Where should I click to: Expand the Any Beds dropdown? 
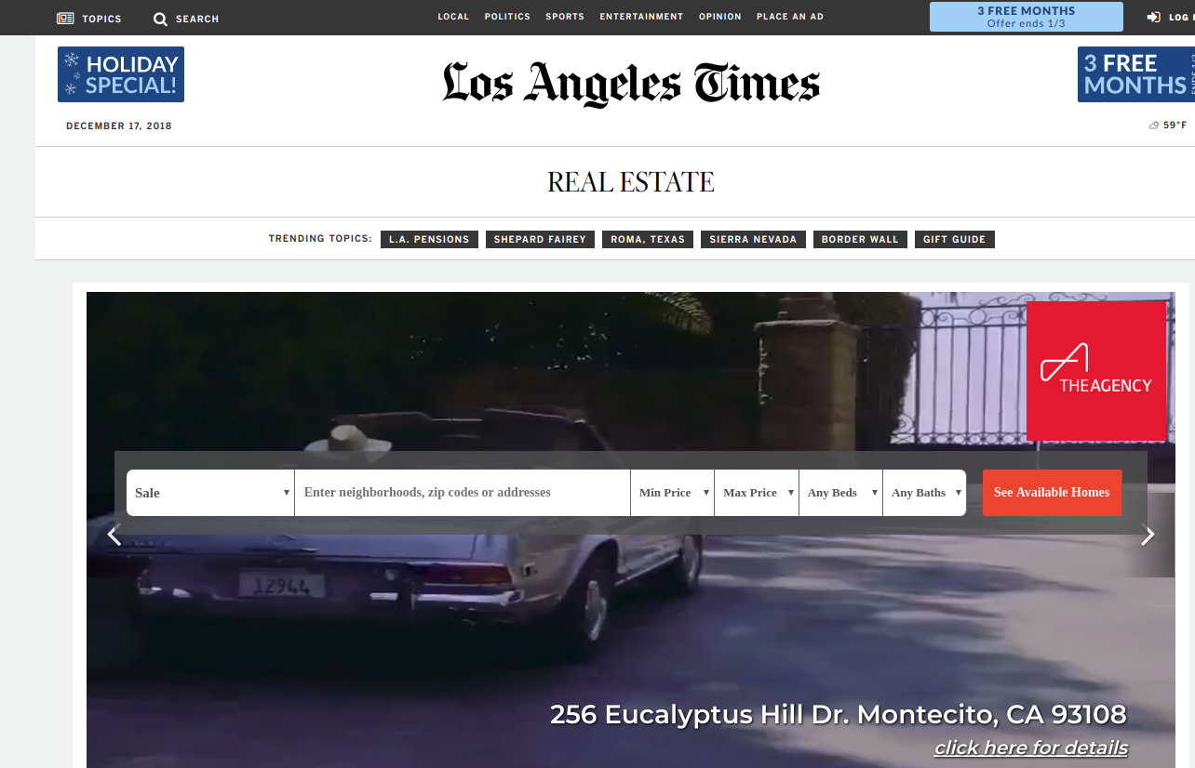[x=840, y=493]
